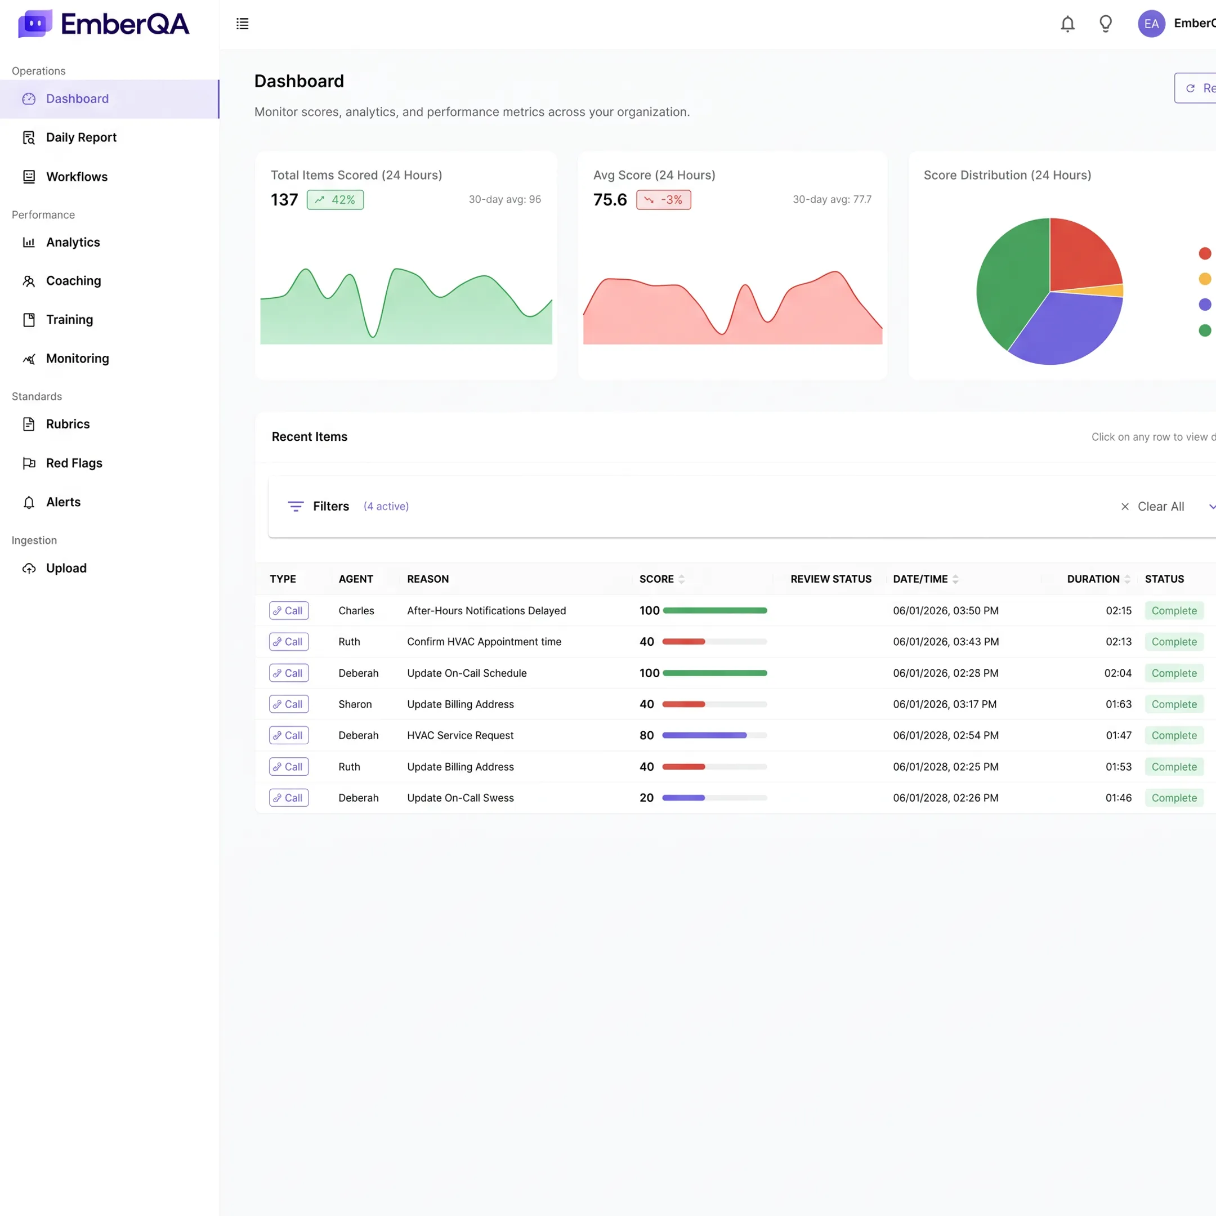Navigate to Coaching
This screenshot has width=1216, height=1216.
coord(110,281)
